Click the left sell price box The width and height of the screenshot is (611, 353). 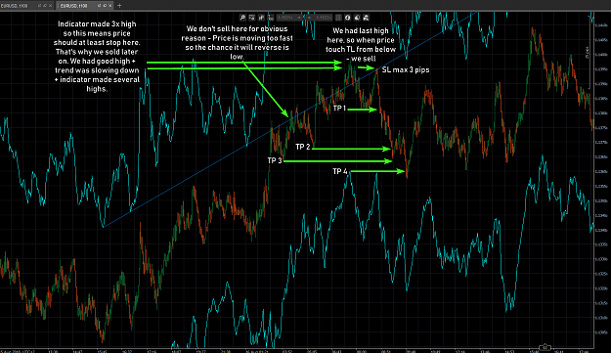289,18
